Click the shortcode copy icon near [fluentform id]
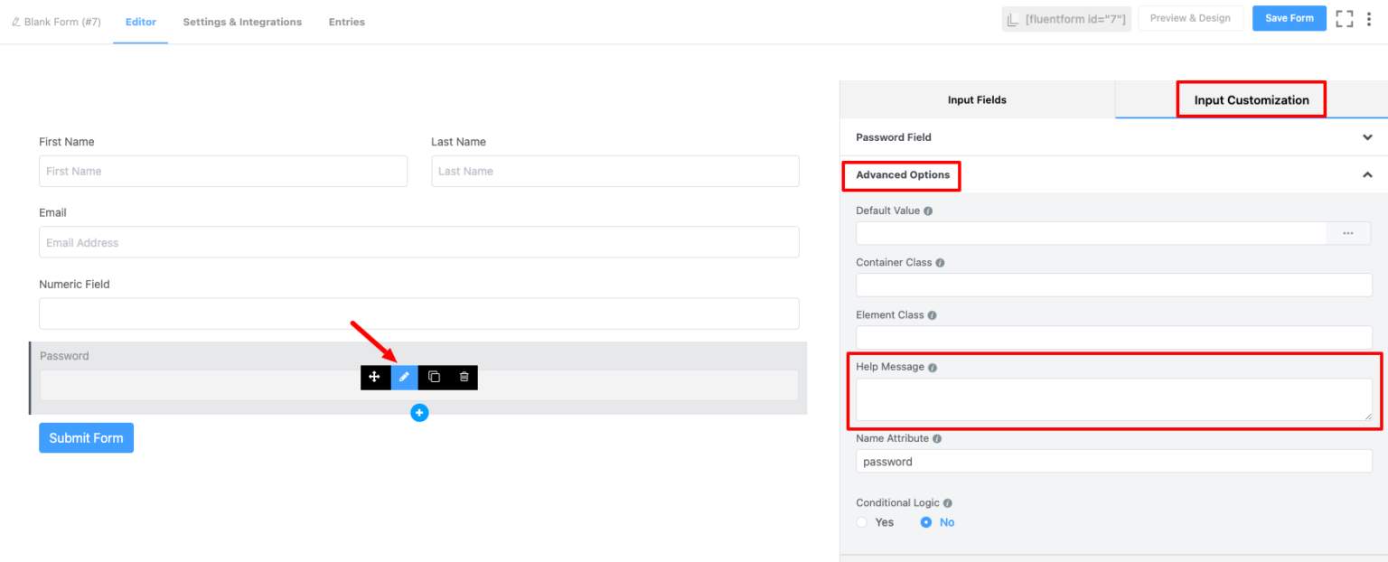The width and height of the screenshot is (1388, 562). click(x=1014, y=18)
